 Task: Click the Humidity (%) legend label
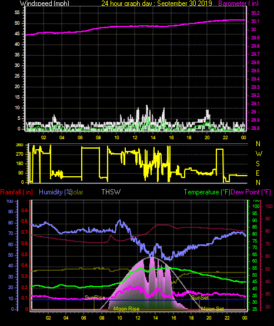[x=55, y=192]
